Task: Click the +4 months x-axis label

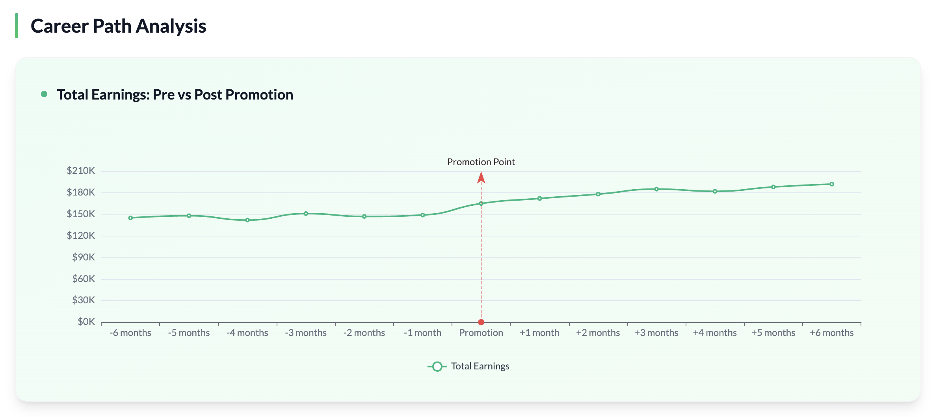Action: (715, 333)
